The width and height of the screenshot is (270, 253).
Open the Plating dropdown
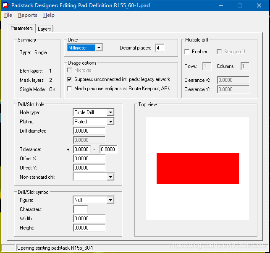[x=94, y=122]
